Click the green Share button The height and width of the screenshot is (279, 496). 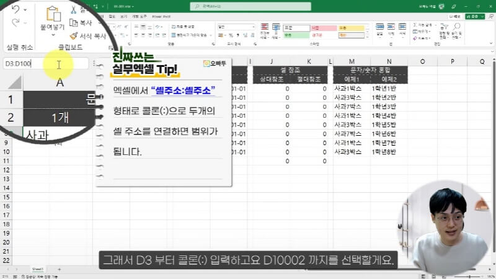coord(475,17)
